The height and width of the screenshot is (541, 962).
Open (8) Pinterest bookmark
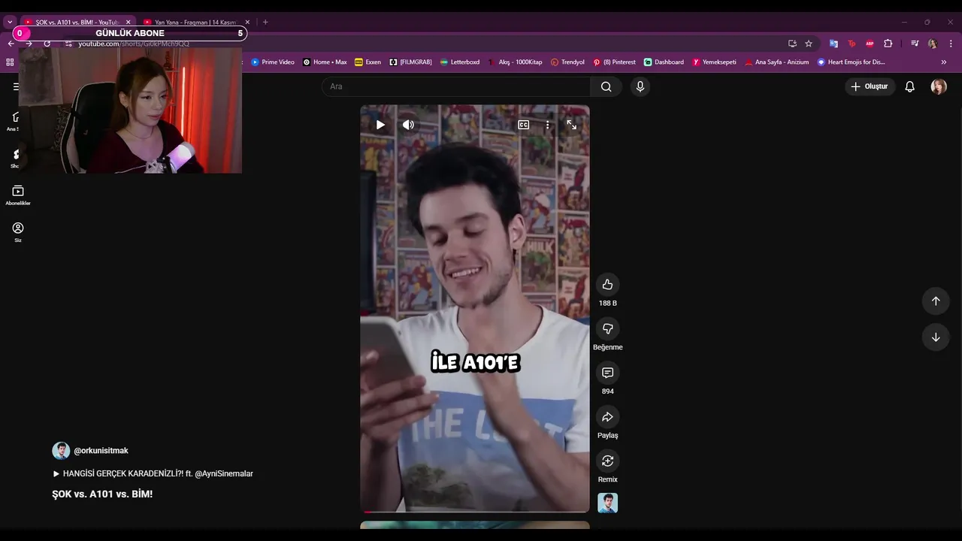coord(614,62)
